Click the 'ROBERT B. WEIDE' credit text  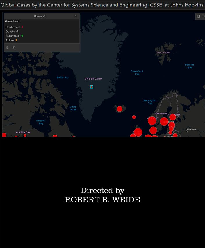[x=102, y=200]
